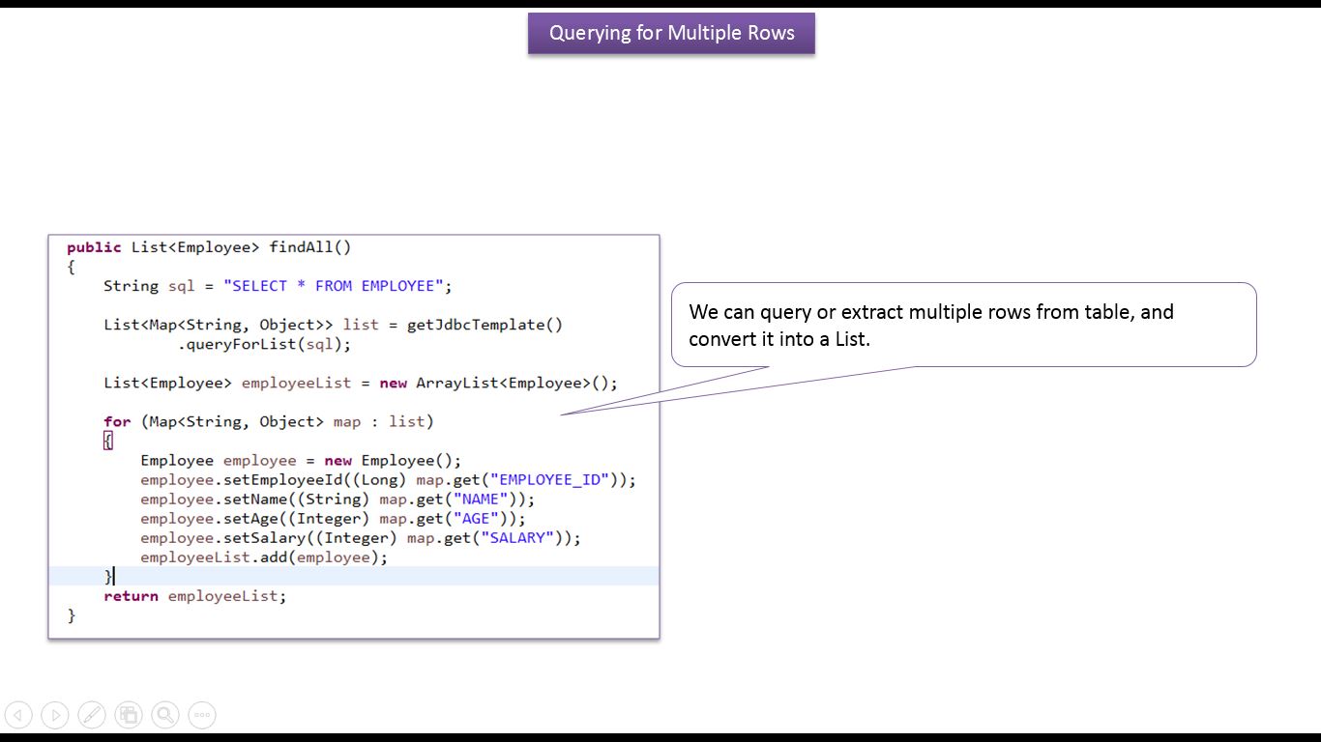Viewport: 1321px width, 742px height.
Task: Open the more slideshow options ellipsis
Action: [202, 715]
